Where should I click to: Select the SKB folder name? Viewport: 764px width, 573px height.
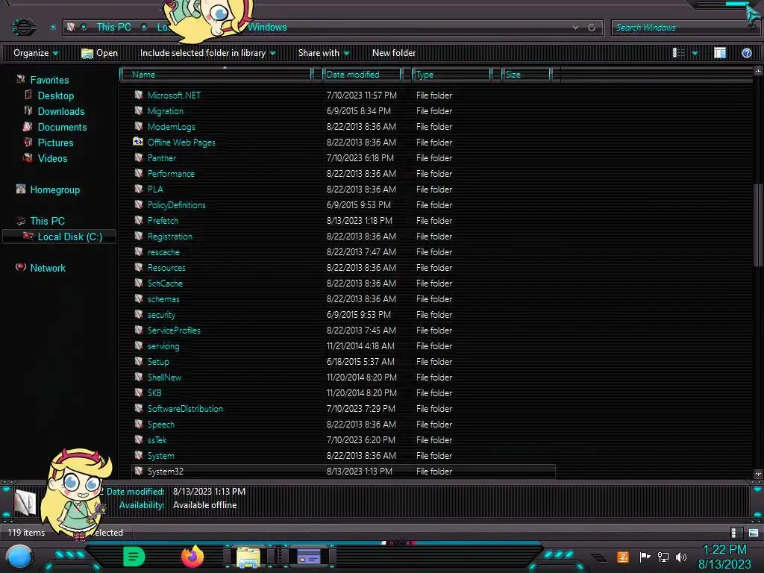(154, 392)
